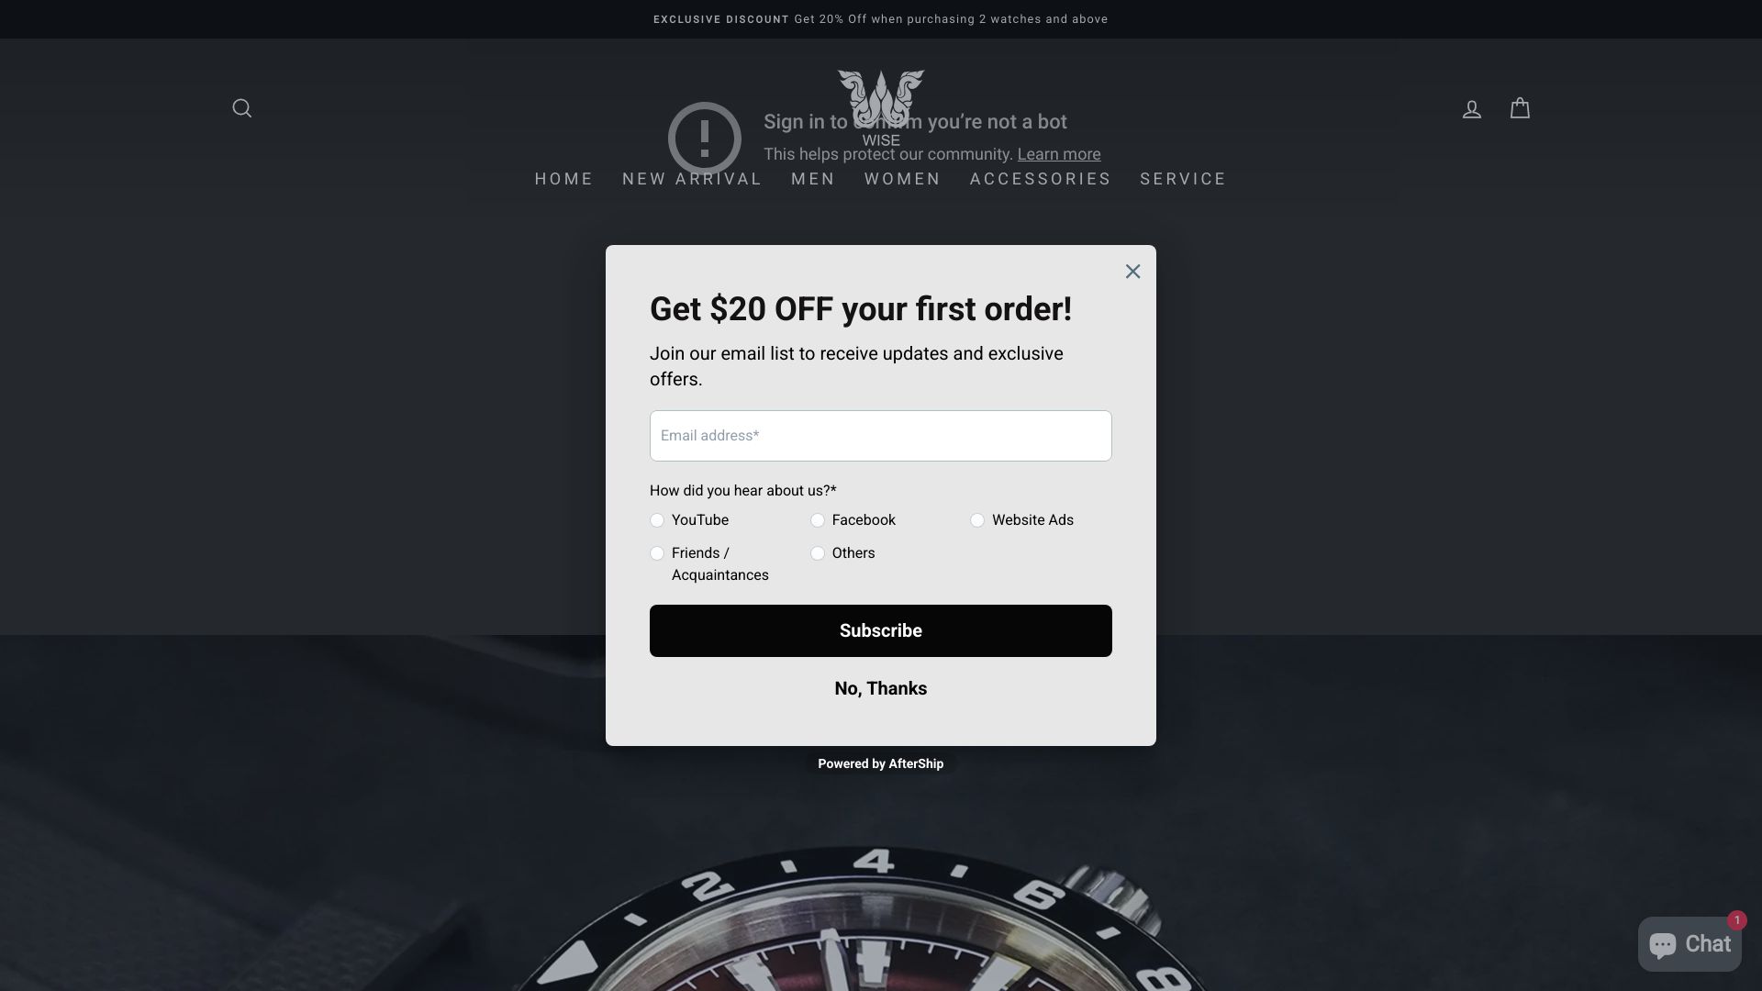
Task: Follow the Learn more link
Action: pos(1058,154)
